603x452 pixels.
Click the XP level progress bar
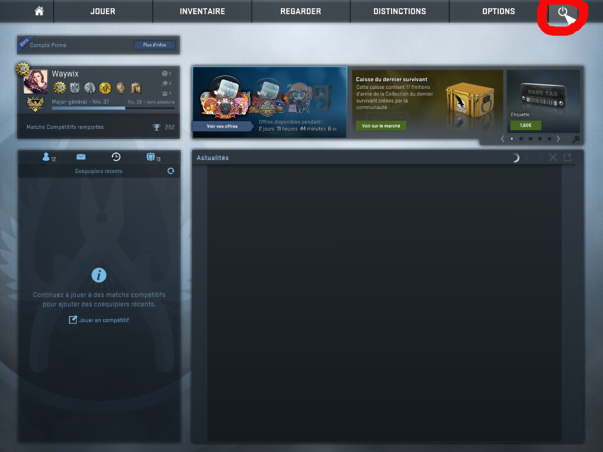pos(113,108)
